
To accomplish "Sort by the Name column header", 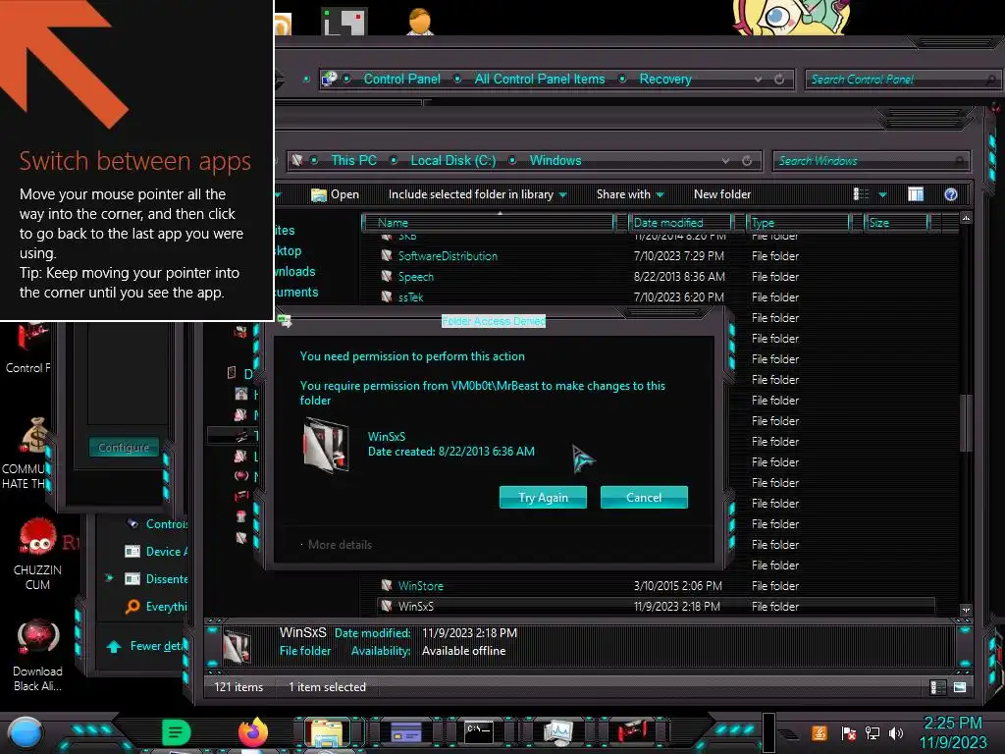I will [x=489, y=223].
